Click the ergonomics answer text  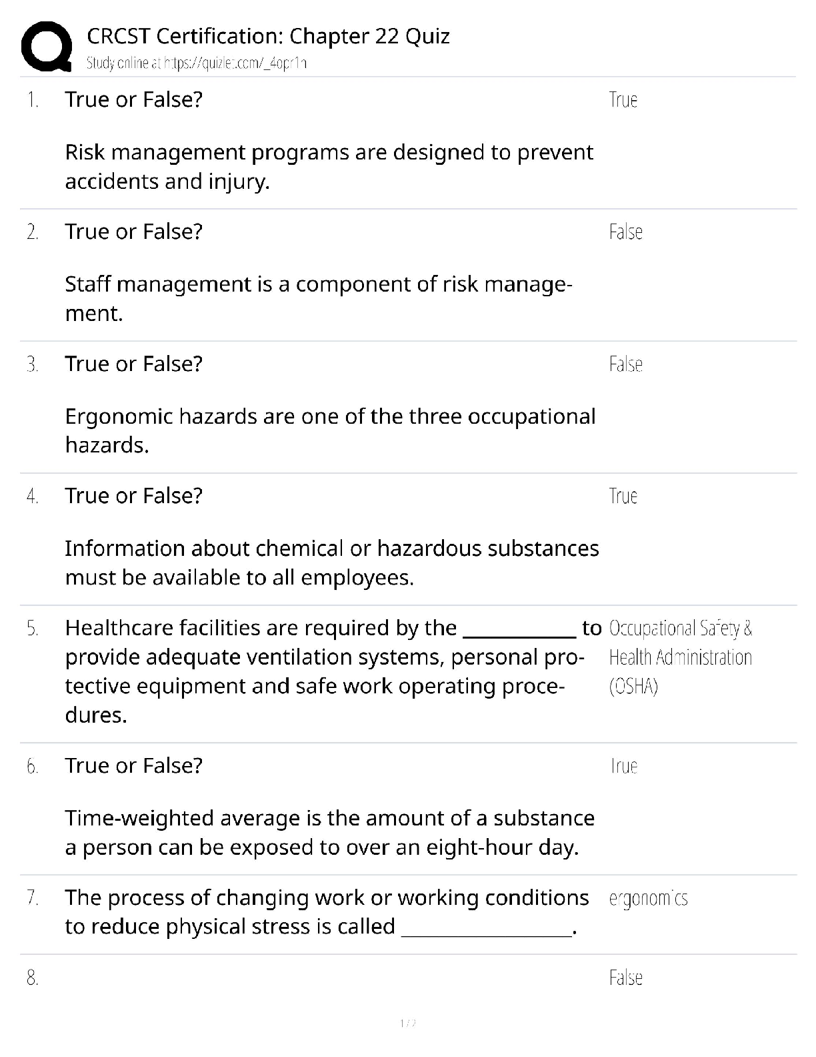(648, 899)
